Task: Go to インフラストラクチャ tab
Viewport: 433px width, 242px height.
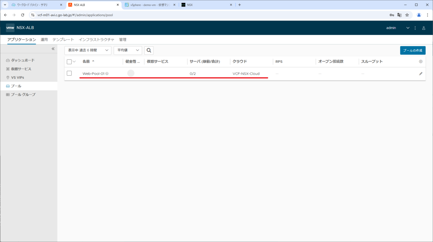Action: (96, 40)
